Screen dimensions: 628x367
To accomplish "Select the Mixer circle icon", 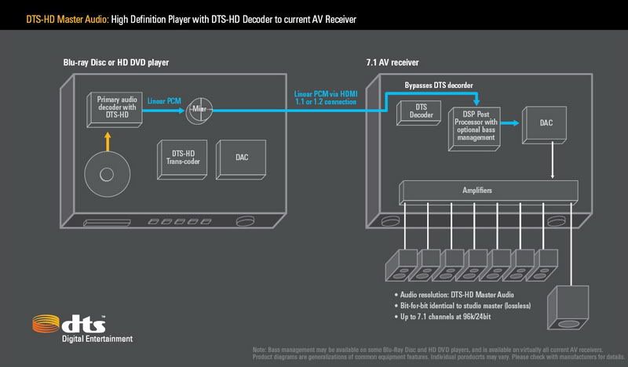I will click(199, 110).
